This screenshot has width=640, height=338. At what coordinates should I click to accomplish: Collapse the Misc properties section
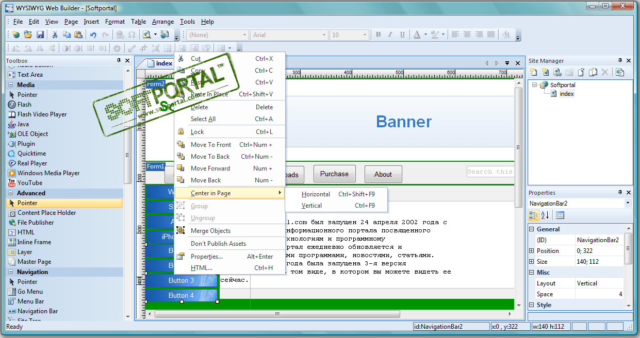532,273
